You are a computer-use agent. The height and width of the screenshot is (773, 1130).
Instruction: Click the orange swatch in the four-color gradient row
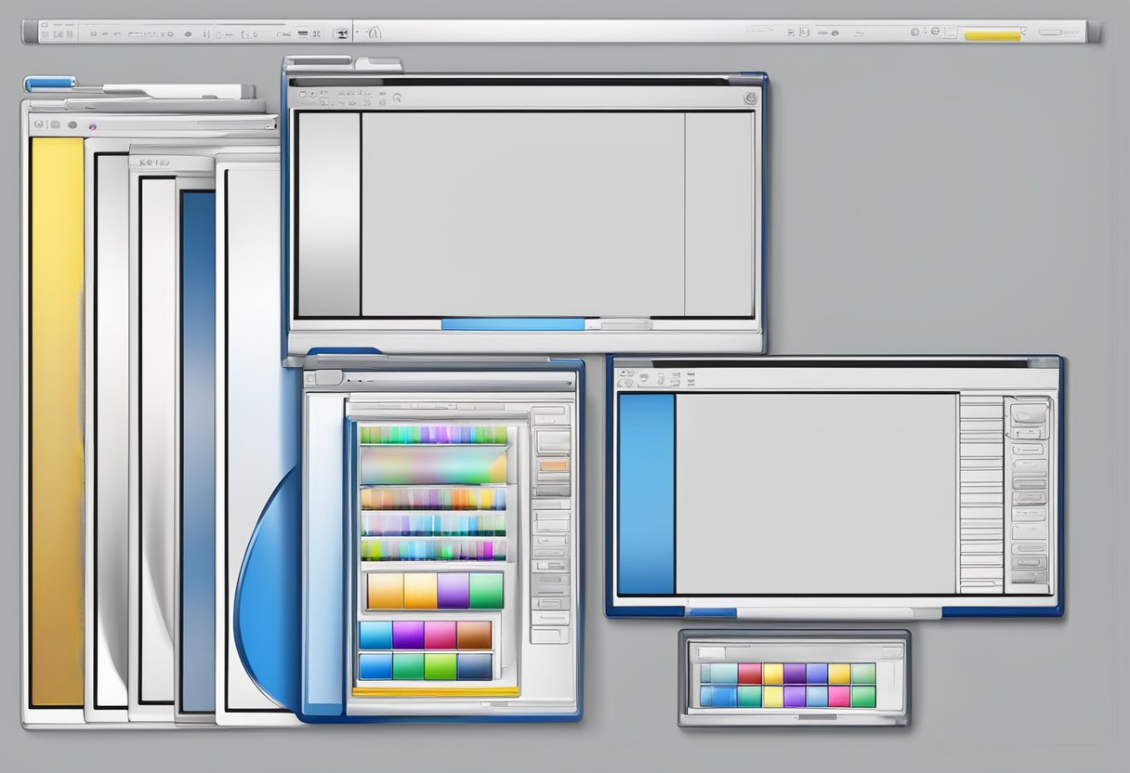[x=385, y=591]
